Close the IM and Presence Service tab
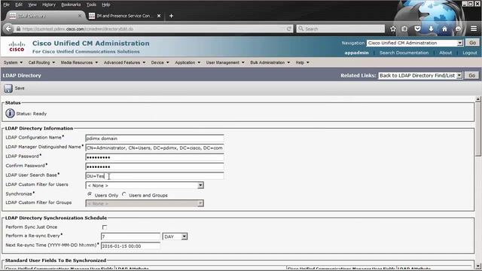Screen dimensions: 482x271 coord(159,16)
